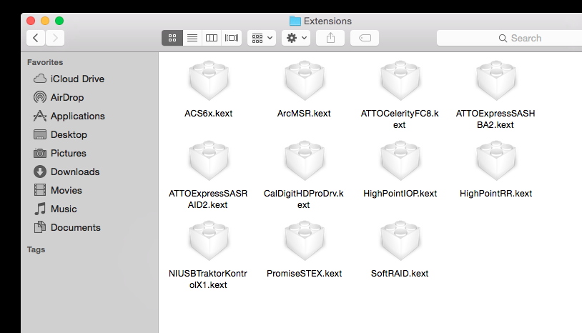This screenshot has height=333, width=582.
Task: Click the Downloads arrow icon
Action: click(40, 172)
